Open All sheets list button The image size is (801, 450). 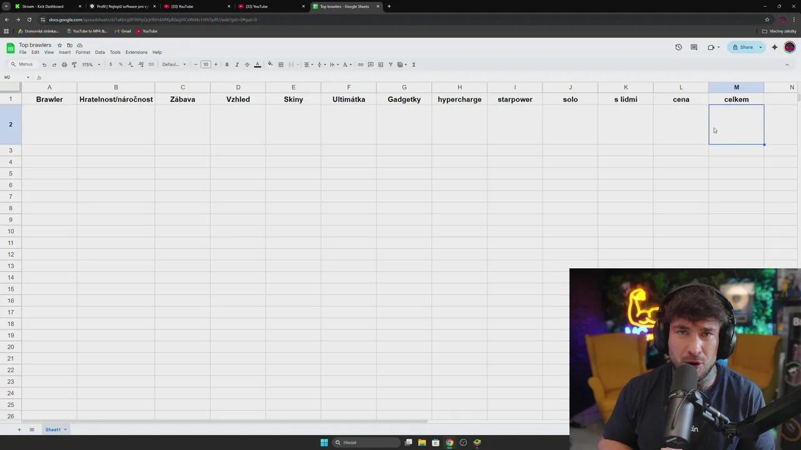pyautogui.click(x=32, y=430)
